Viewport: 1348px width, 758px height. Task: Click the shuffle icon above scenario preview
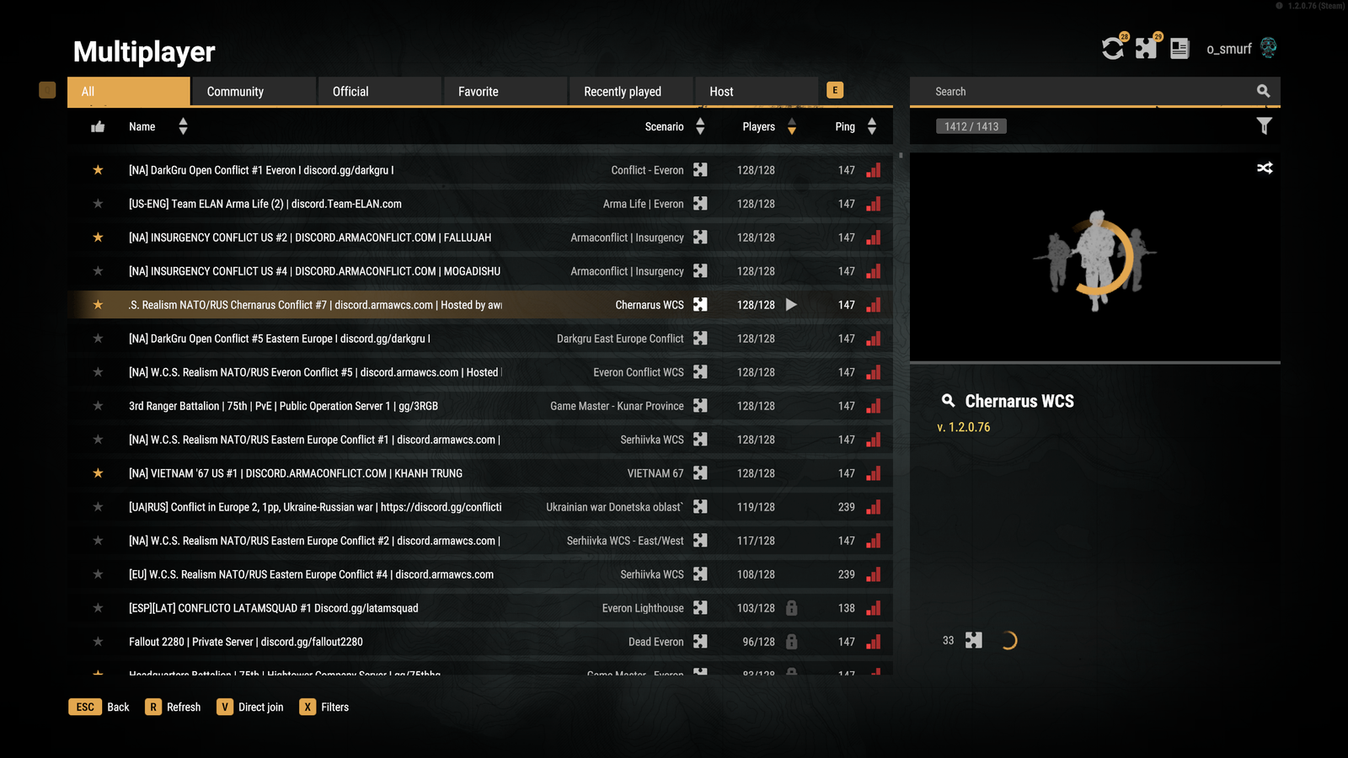point(1265,168)
